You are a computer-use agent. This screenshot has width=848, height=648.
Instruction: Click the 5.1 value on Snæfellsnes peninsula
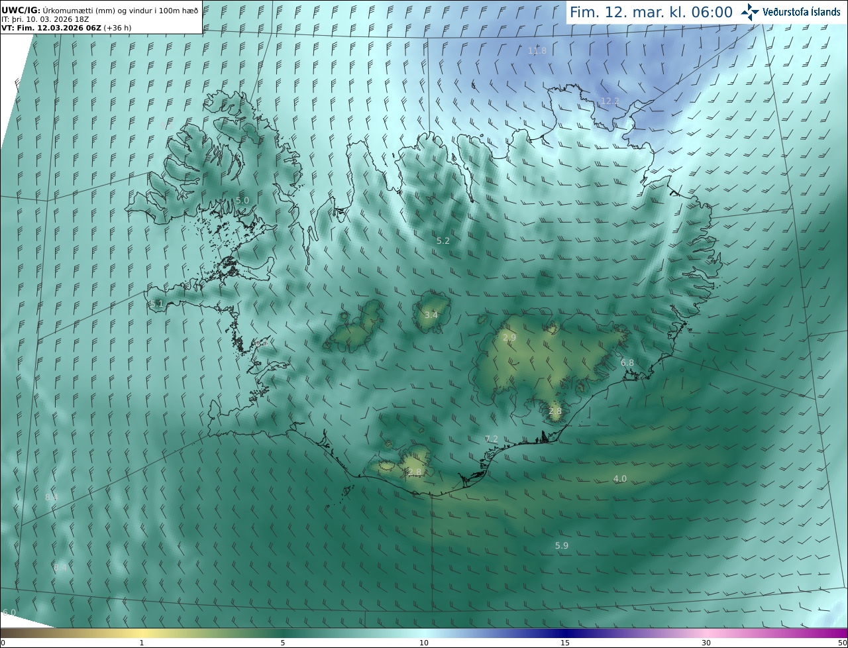point(156,304)
